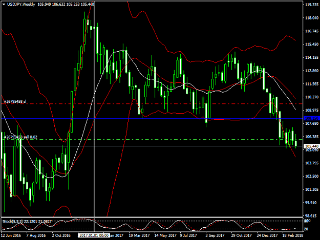Click the 103.795 price scale value
The width and height of the screenshot is (320, 240).
(312, 163)
